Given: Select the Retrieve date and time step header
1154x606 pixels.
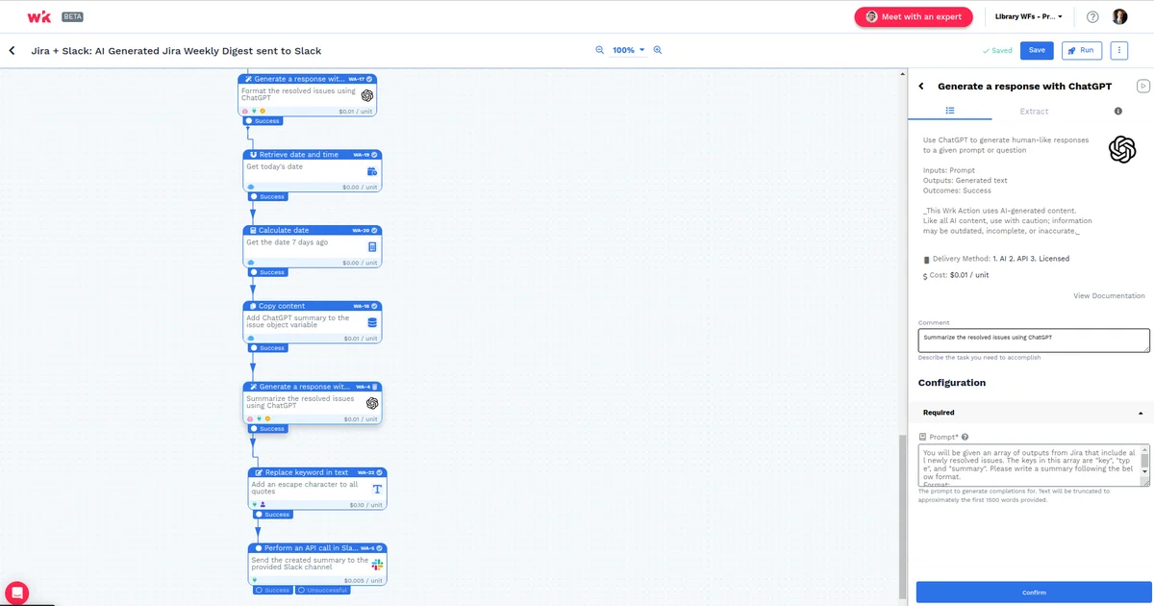Looking at the screenshot, I should pos(313,154).
